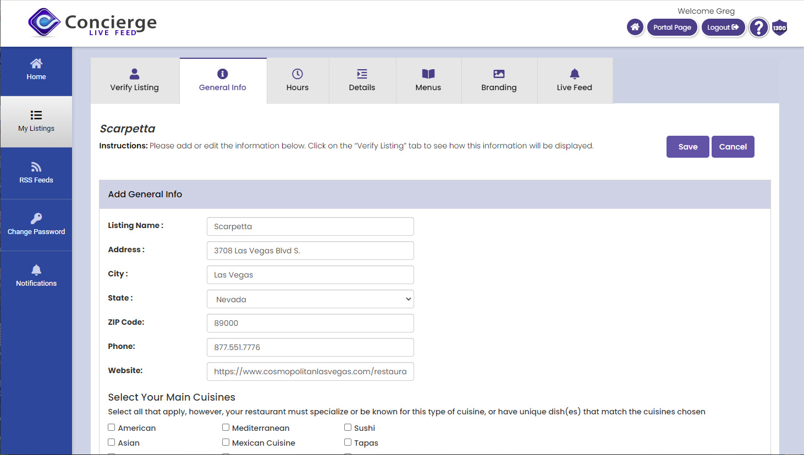
Task: Open RSS Feeds icon in sidebar
Action: 36,167
